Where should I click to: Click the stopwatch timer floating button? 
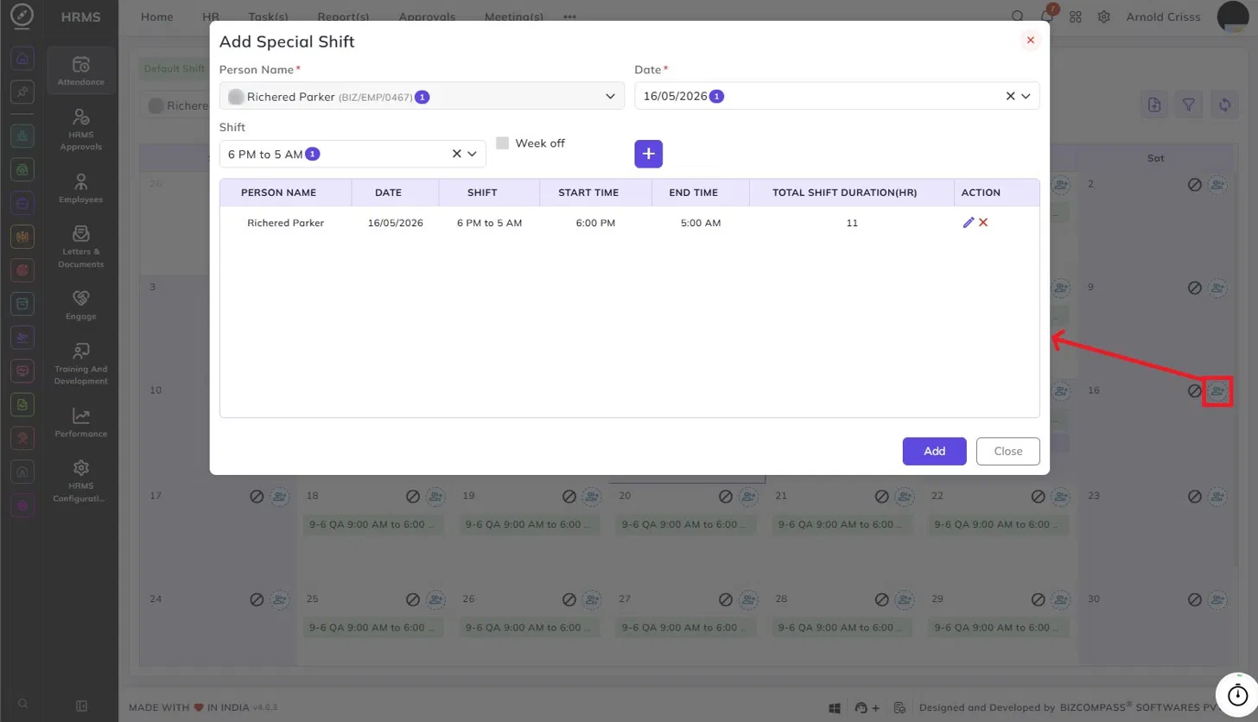coord(1236,694)
